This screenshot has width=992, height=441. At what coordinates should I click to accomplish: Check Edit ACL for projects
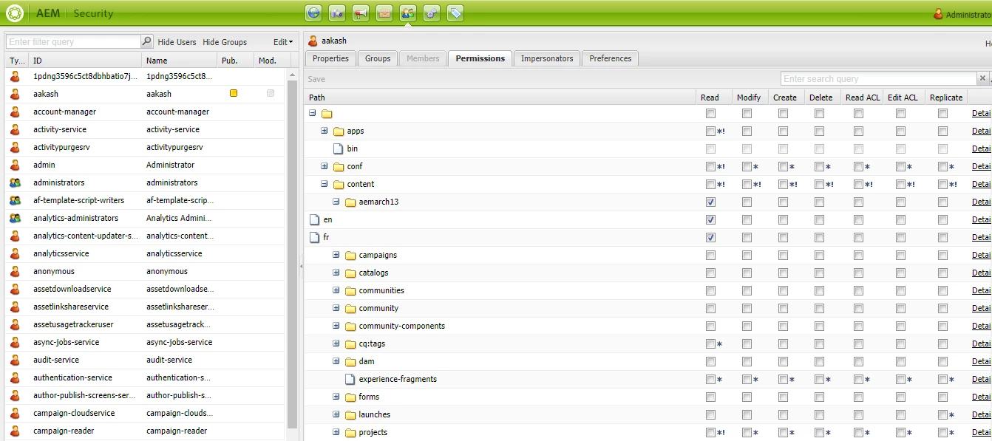click(x=900, y=432)
